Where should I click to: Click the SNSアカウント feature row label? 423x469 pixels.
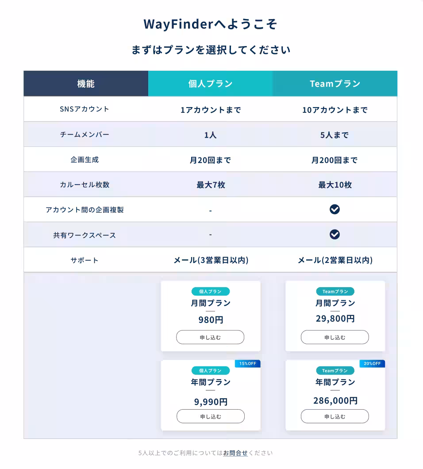(x=84, y=109)
